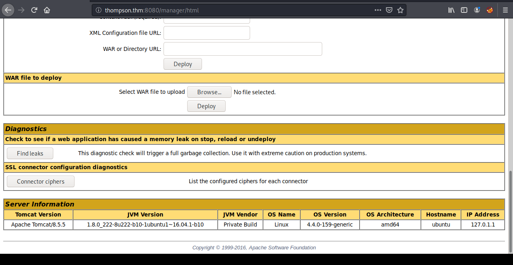Viewport: 513px width, 265px height.
Task: Click the 'amd64' architecture cell
Action: (390, 225)
